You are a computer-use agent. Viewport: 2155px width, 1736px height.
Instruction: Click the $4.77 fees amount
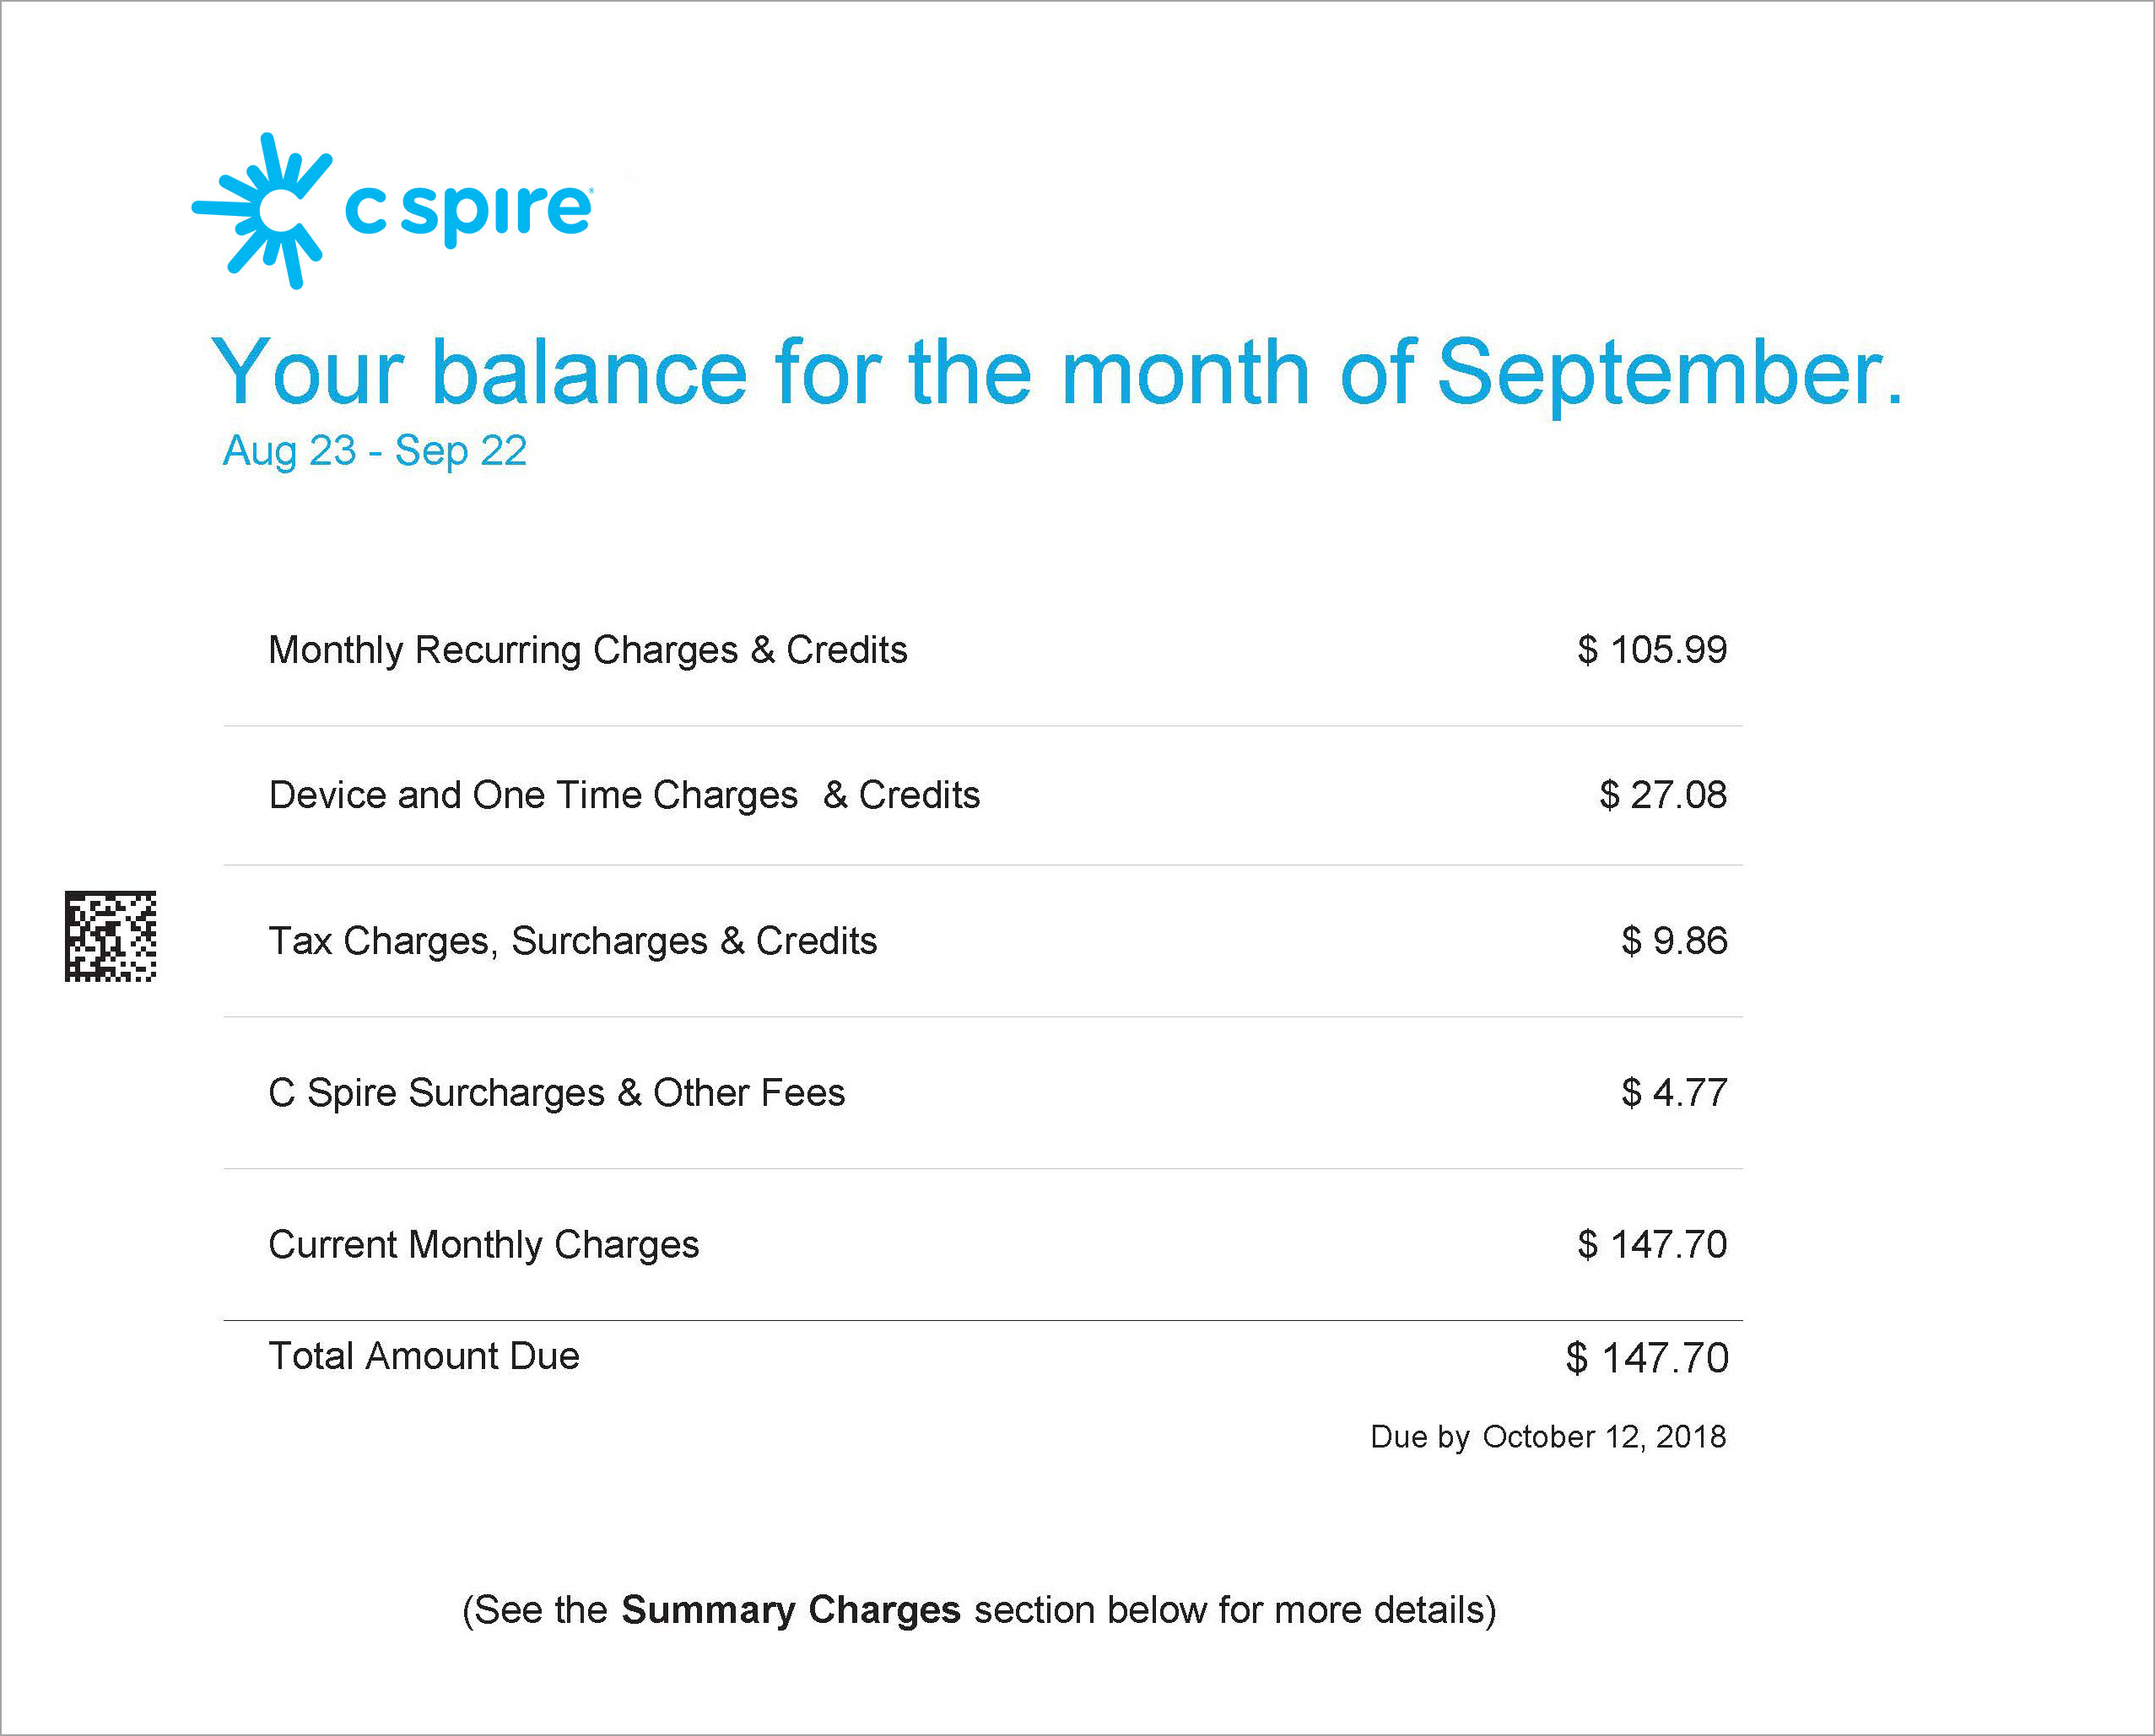coord(1674,1093)
